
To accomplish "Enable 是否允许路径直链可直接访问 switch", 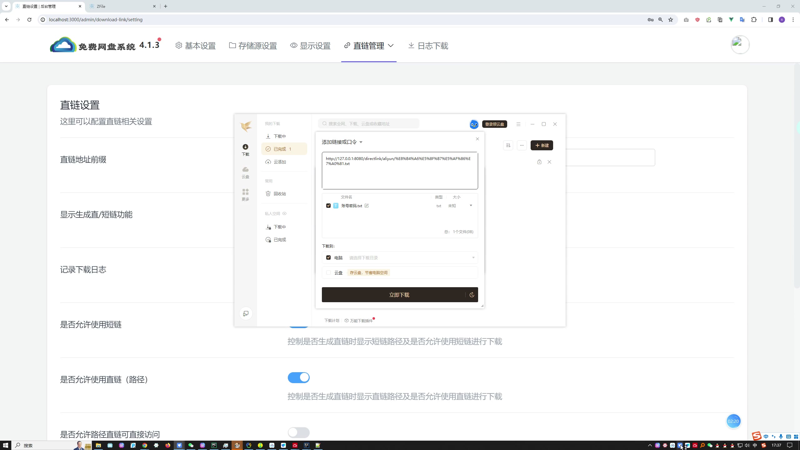I will pos(299,432).
